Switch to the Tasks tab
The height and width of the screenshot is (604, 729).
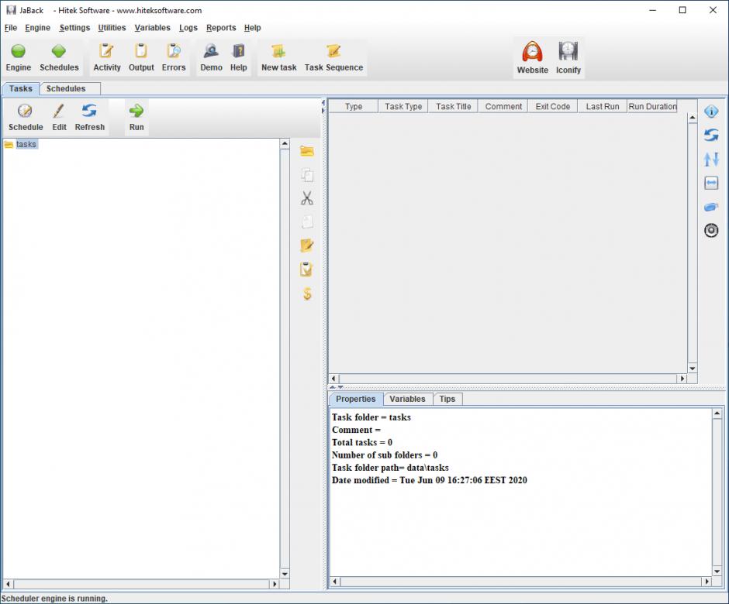21,89
